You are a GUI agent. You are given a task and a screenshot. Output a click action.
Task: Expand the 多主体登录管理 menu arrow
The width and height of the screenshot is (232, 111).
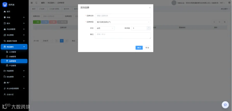(x=24, y=89)
